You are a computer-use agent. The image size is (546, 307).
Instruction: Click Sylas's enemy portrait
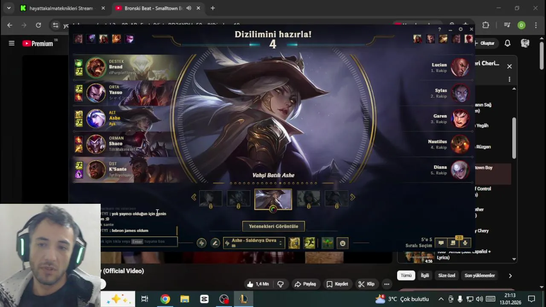click(x=460, y=93)
